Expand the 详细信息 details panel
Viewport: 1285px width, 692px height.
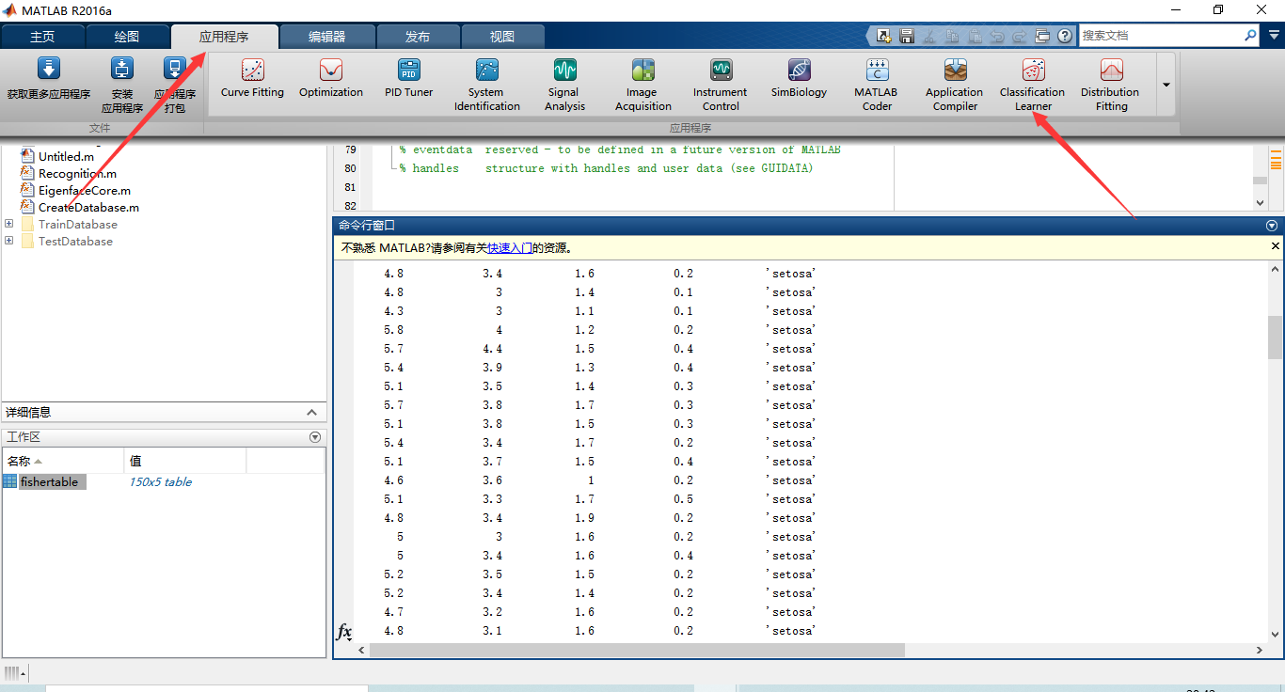312,412
